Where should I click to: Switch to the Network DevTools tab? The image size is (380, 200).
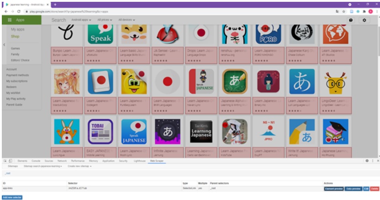pyautogui.click(x=62, y=161)
